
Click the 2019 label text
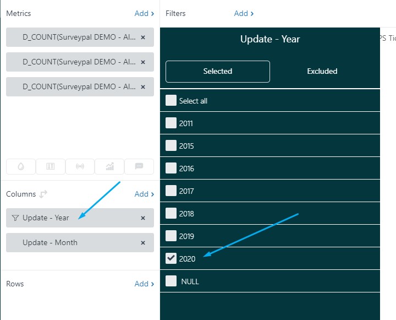[x=186, y=236]
